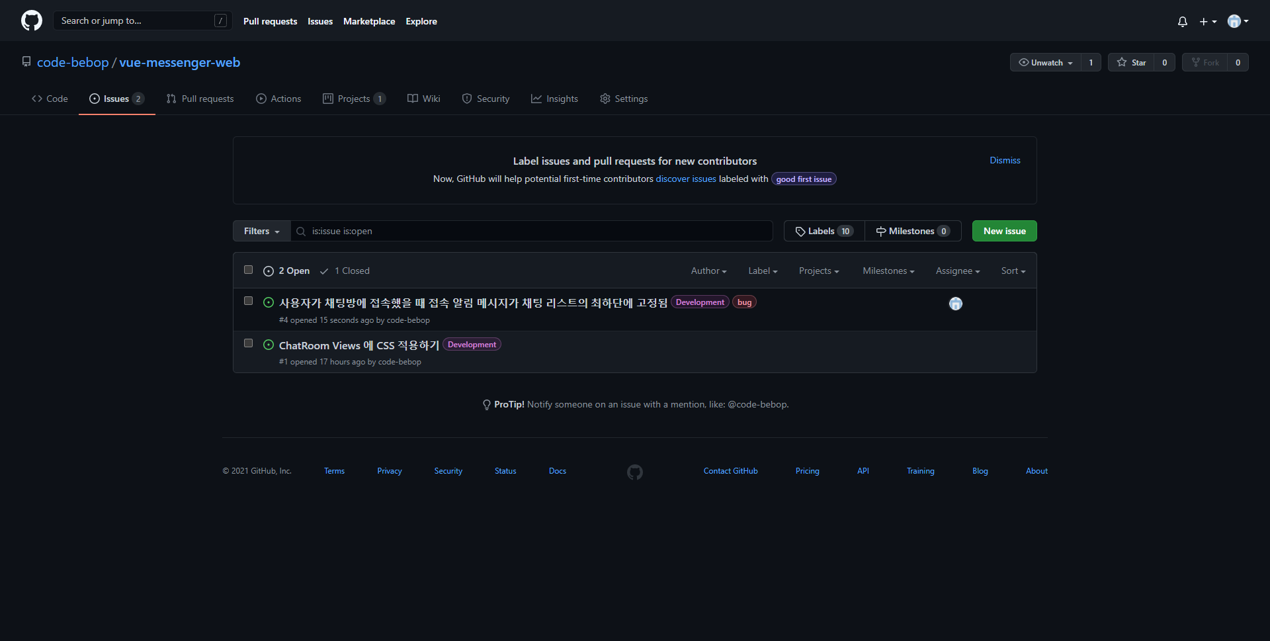Expand the Author filter dropdown
Screen dimensions: 1270x641
coord(708,271)
